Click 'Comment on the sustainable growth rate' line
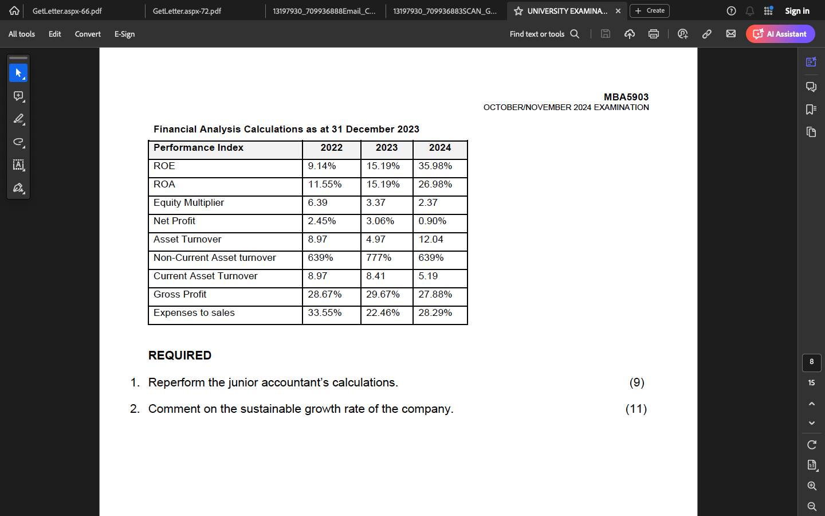 (301, 409)
